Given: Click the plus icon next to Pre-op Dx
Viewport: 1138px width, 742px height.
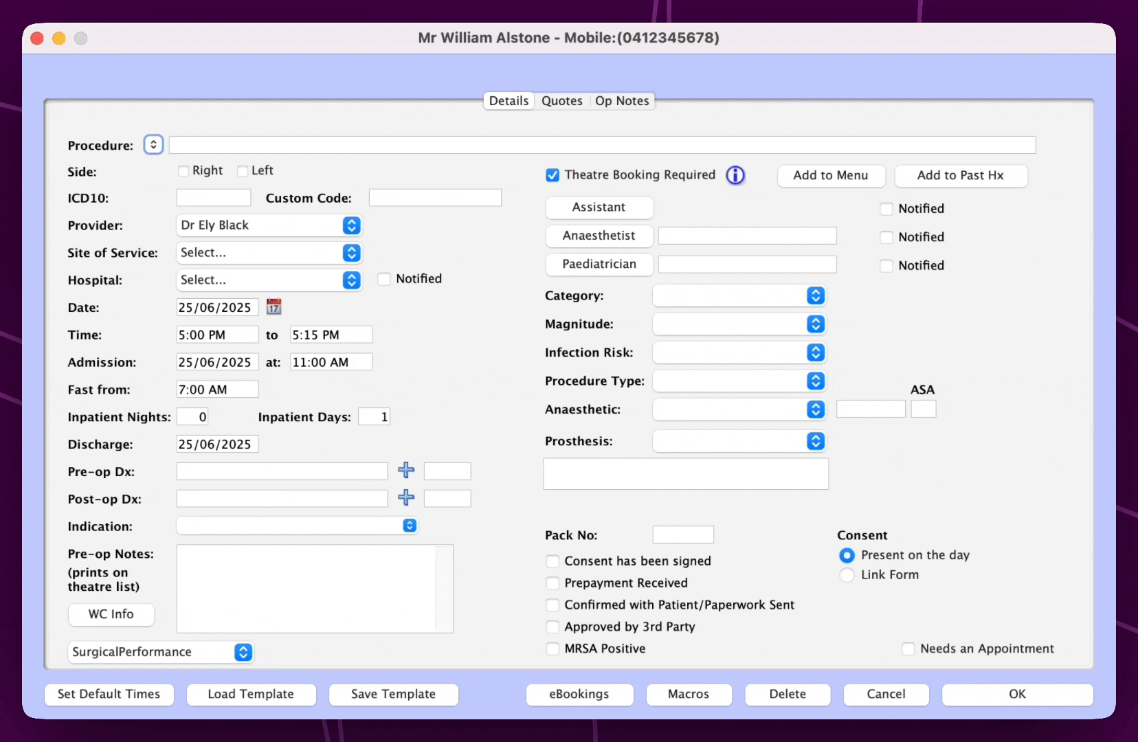Looking at the screenshot, I should tap(406, 471).
